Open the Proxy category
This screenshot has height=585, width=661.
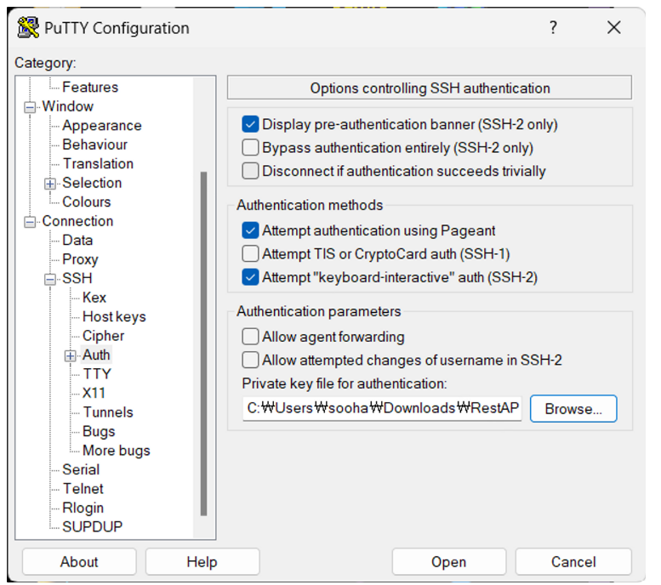[80, 259]
